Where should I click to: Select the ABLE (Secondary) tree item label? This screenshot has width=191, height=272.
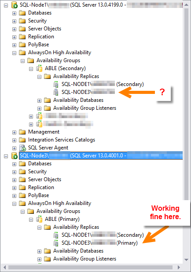65,68
